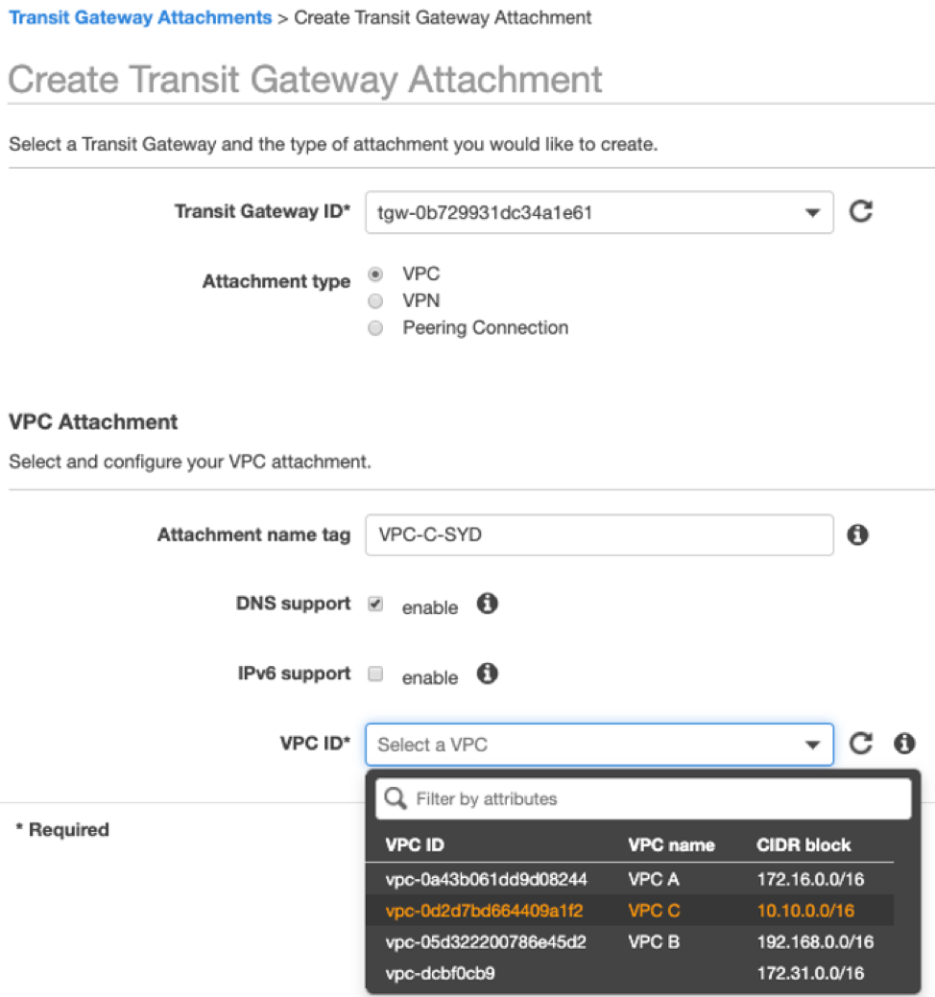The image size is (935, 997).
Task: Choose VPC C from the list
Action: pos(630,911)
